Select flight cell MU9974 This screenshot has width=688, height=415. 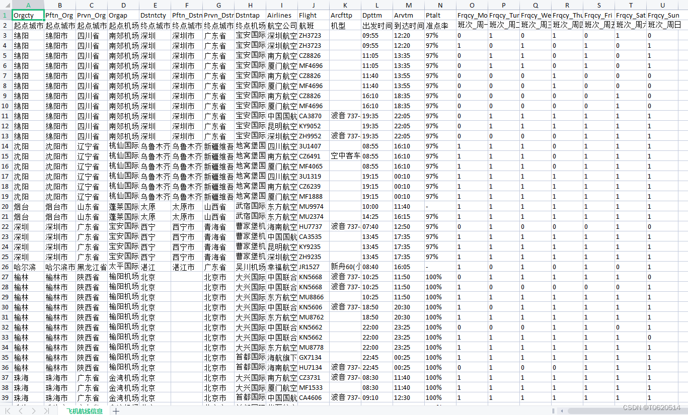(314, 206)
